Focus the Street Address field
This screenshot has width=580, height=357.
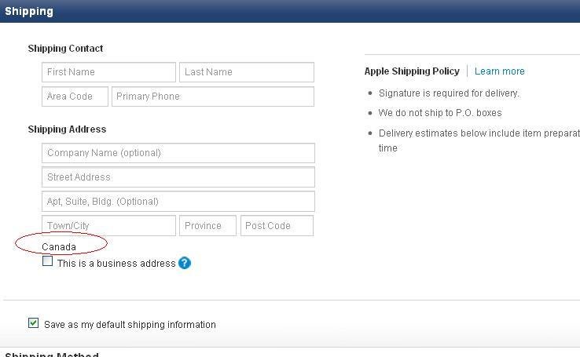point(178,177)
